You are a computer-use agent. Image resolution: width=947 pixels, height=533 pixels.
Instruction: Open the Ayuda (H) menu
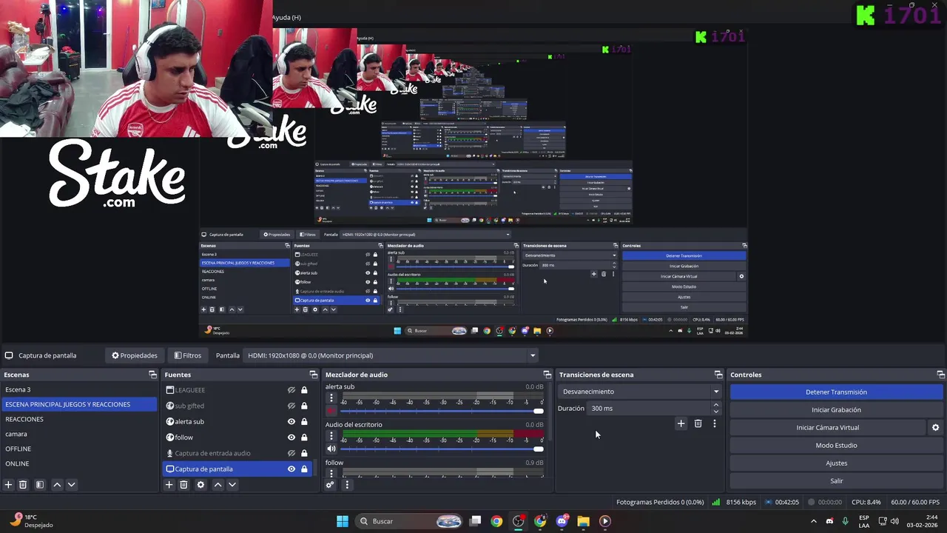click(286, 17)
